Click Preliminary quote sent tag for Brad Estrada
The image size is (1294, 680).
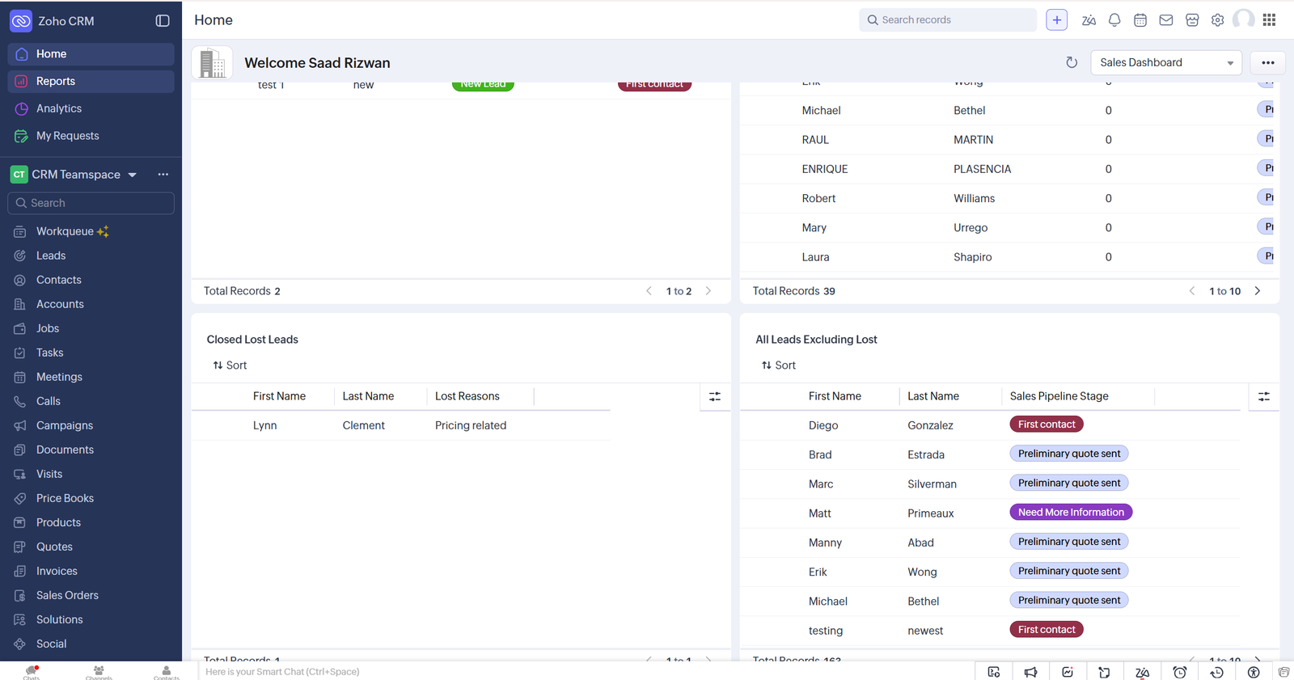[1069, 454]
